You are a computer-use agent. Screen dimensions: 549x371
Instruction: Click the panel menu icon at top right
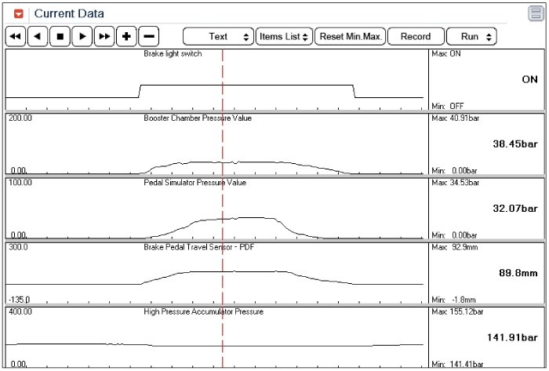[536, 13]
